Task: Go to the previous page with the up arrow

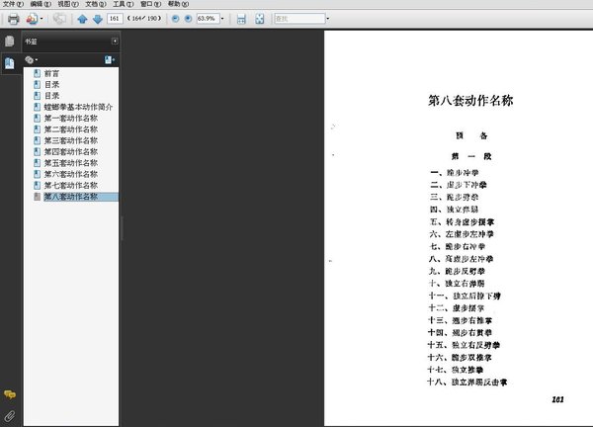Action: coord(82,19)
